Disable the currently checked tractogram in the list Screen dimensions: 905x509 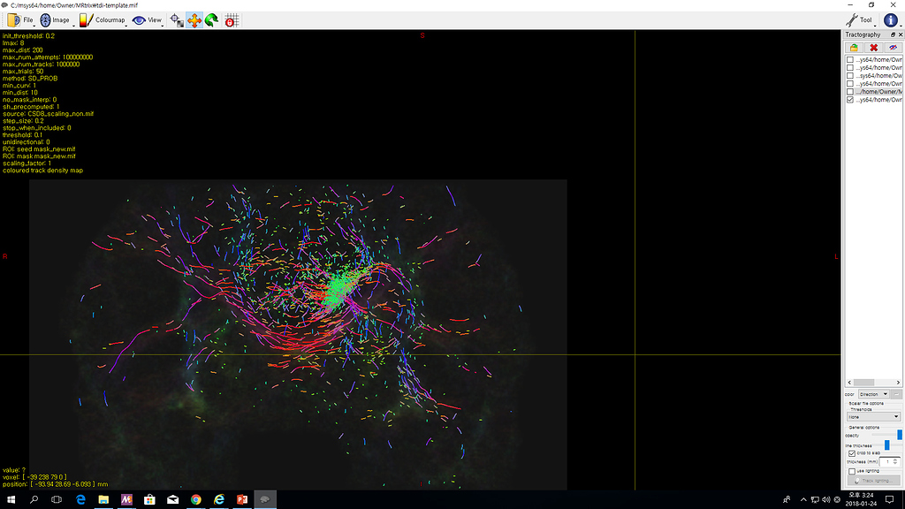coord(850,99)
